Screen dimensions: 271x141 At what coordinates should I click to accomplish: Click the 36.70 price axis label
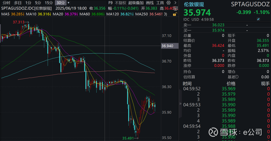(167, 61)
